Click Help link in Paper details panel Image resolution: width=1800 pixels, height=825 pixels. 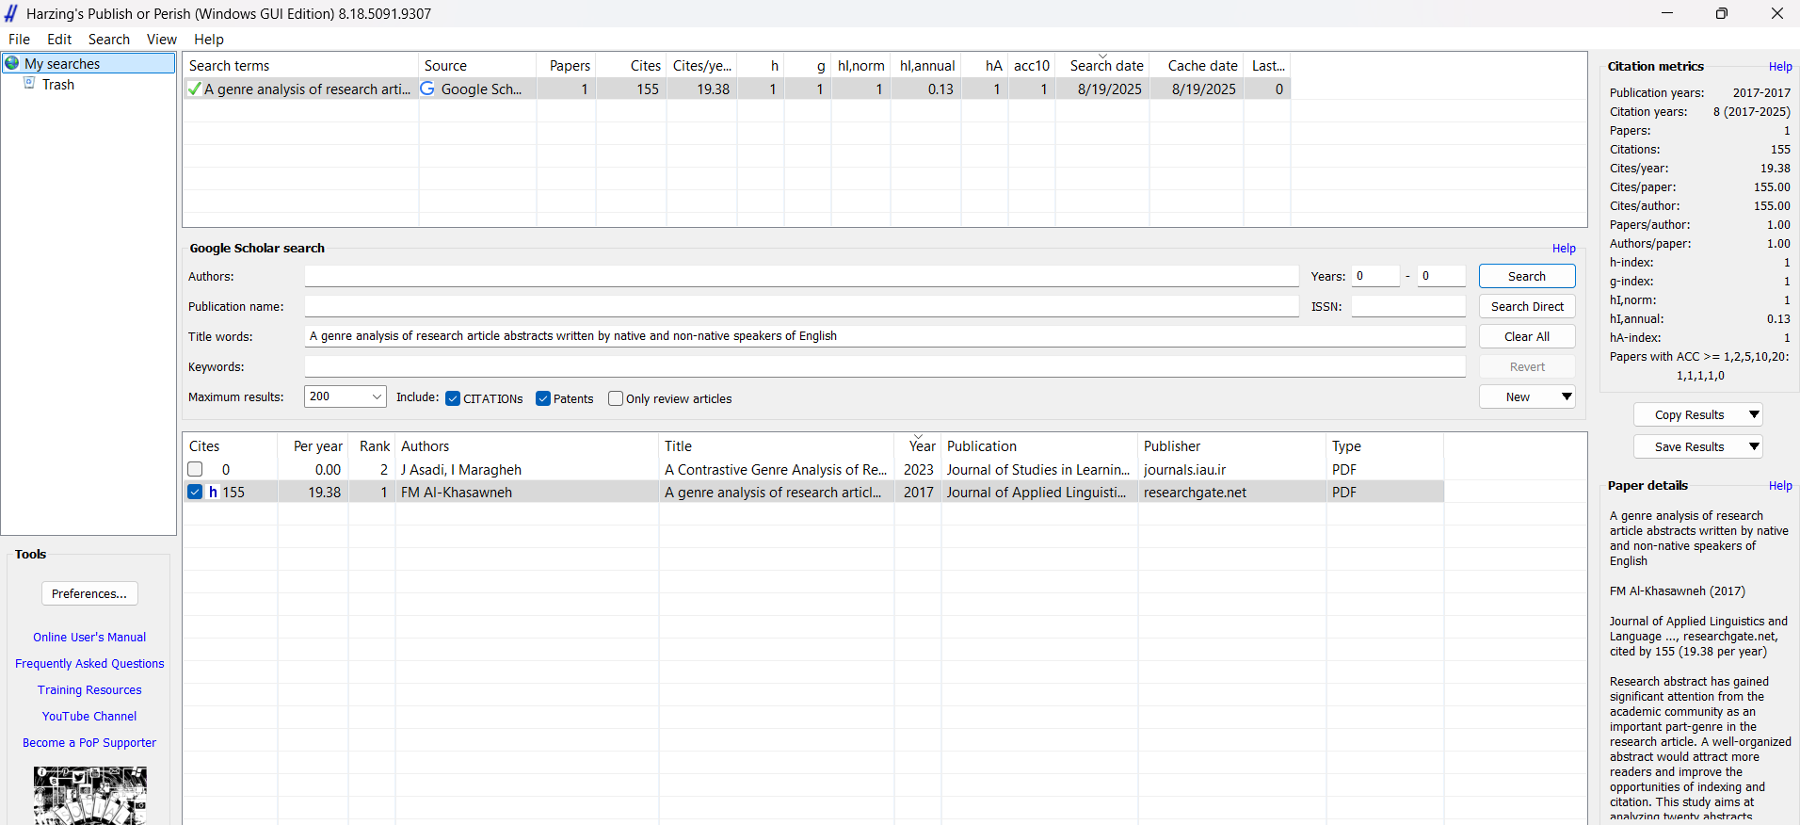(x=1780, y=486)
